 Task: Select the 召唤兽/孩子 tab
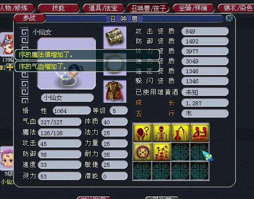(149, 8)
